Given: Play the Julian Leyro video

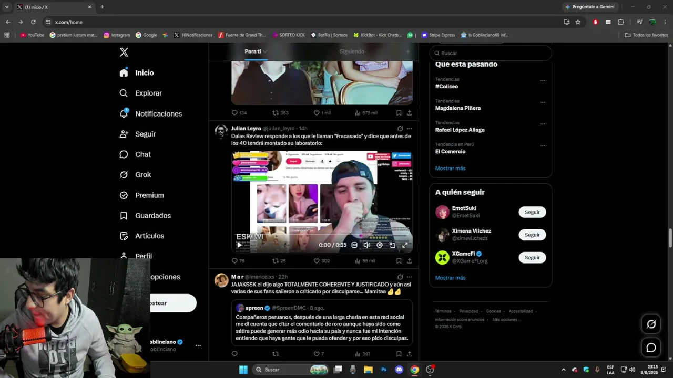Looking at the screenshot, I should pos(239,245).
